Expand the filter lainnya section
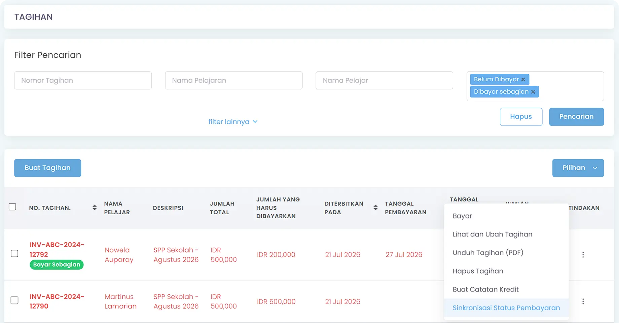Screen dimensions: 619x323 233,122
